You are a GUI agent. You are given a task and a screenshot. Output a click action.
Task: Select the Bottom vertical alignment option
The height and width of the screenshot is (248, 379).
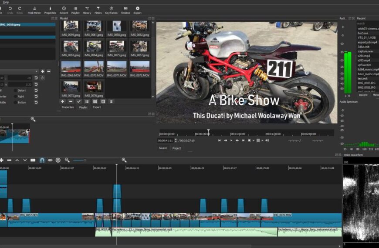click(x=16, y=103)
